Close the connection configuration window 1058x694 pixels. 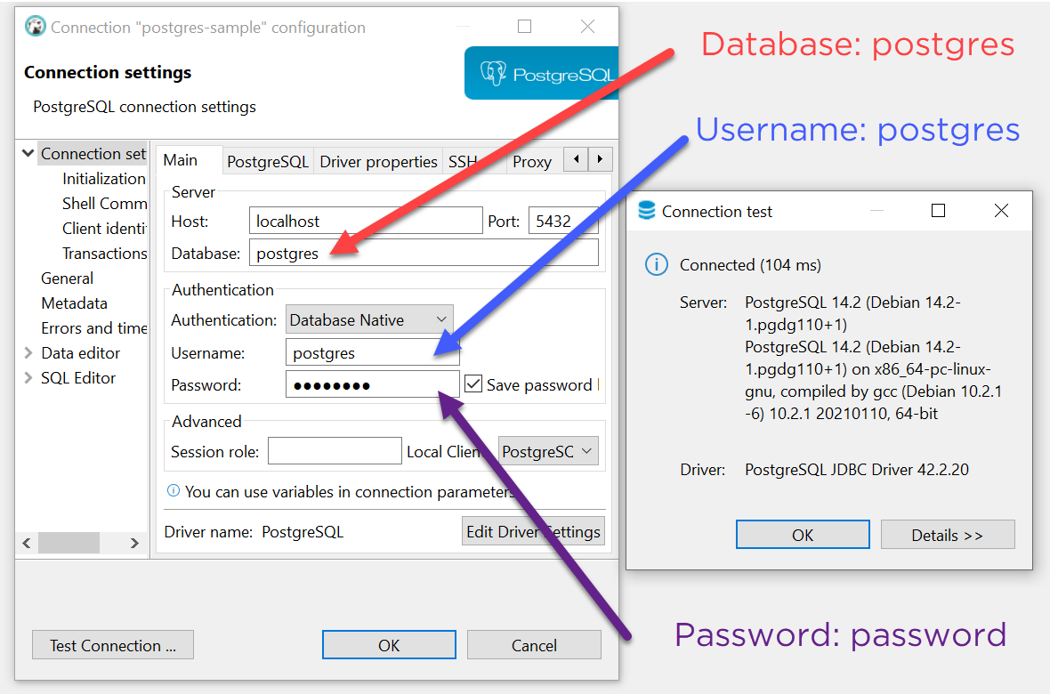click(x=587, y=27)
